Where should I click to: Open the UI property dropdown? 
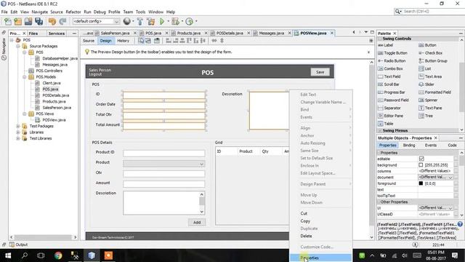450,208
